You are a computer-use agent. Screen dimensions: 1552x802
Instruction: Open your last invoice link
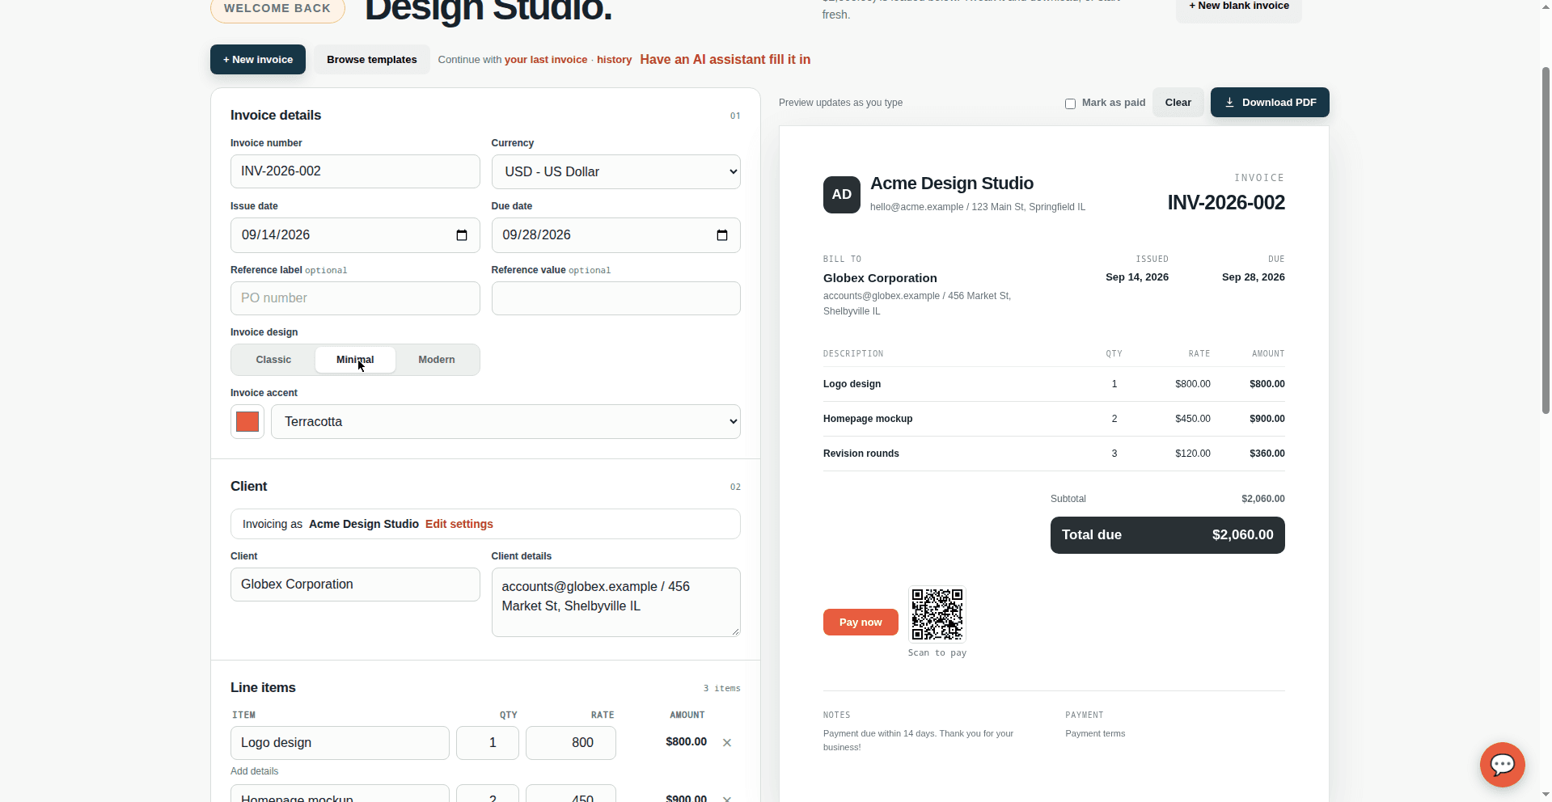coord(546,60)
